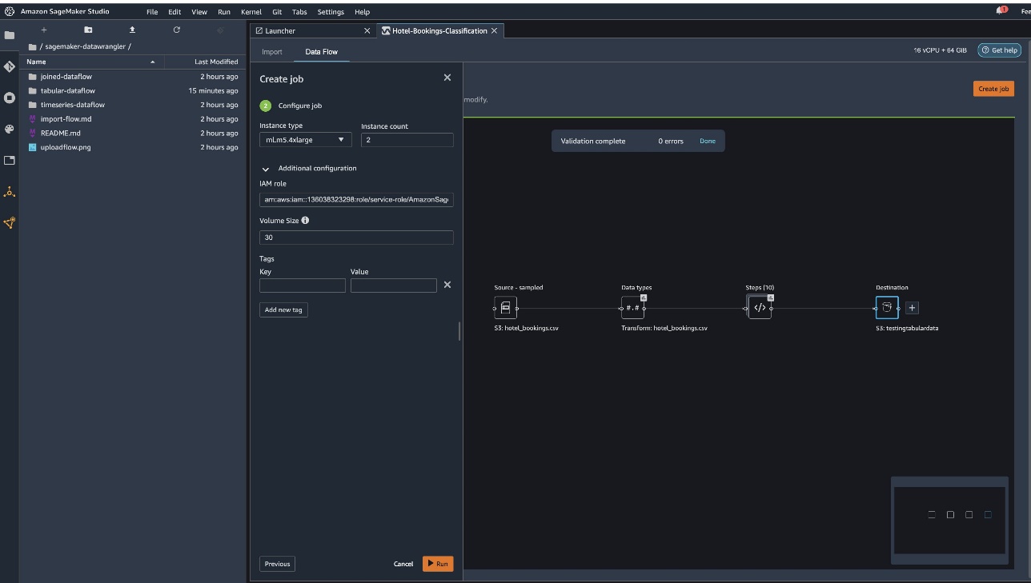Click the sagemaker-datawrangler breadcrumb path
1031x583 pixels.
[86, 47]
